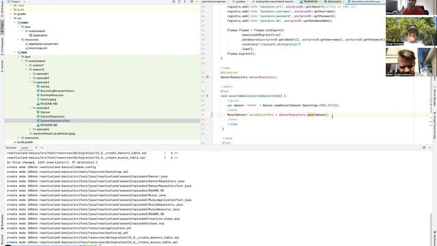Expand the build folder
Viewport: 437px width, 246px height.
11,10
